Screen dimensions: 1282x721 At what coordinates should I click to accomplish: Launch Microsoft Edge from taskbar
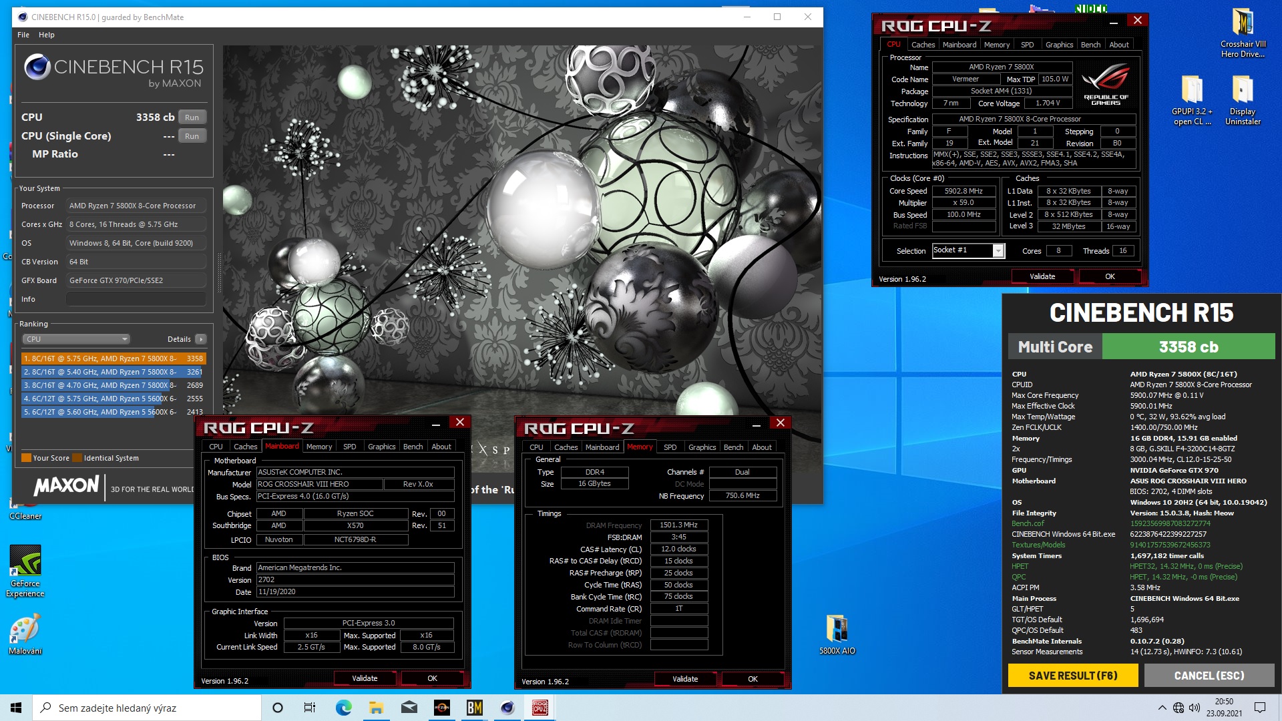point(343,708)
